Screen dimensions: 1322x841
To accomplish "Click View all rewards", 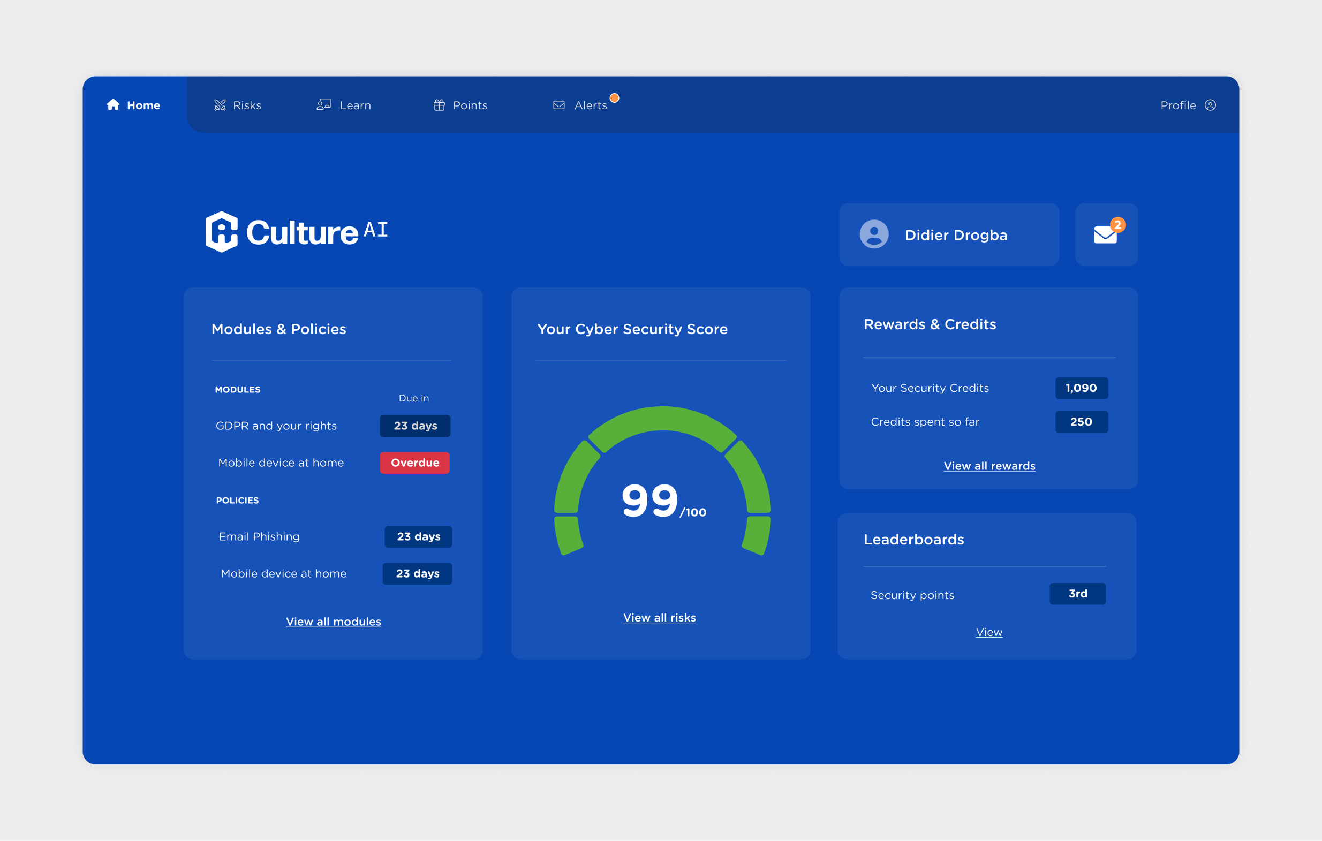I will tap(989, 466).
